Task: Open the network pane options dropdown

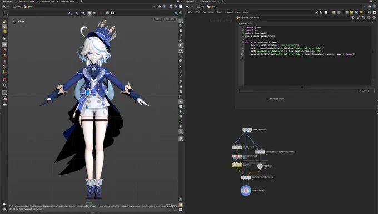Action: tap(375, 1)
